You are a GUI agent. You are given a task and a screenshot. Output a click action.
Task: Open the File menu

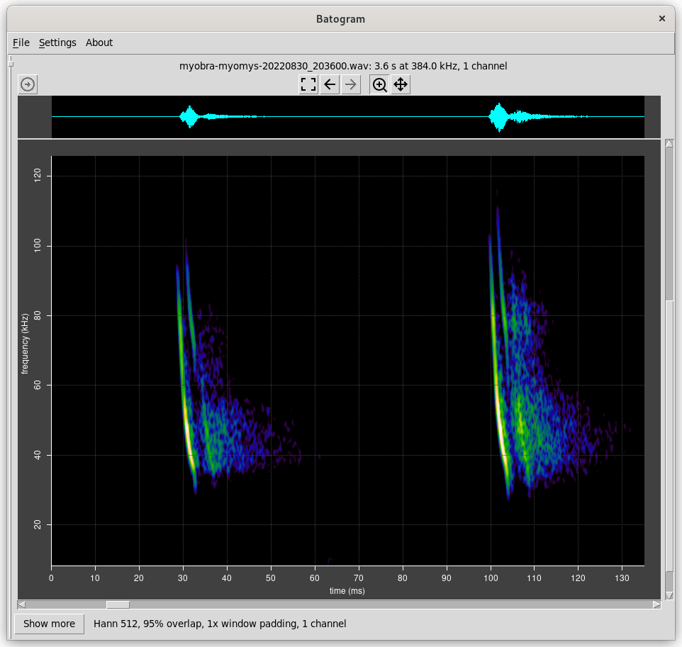coord(21,43)
